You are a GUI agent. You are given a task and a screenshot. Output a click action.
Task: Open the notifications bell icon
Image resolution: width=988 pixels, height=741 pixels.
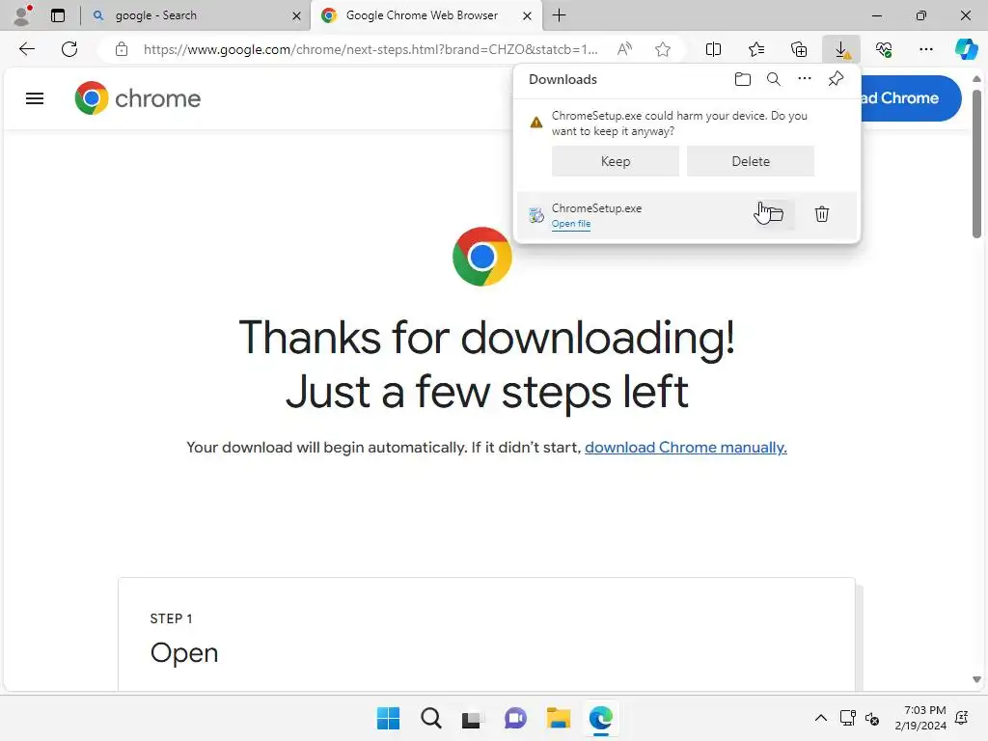coord(962,718)
